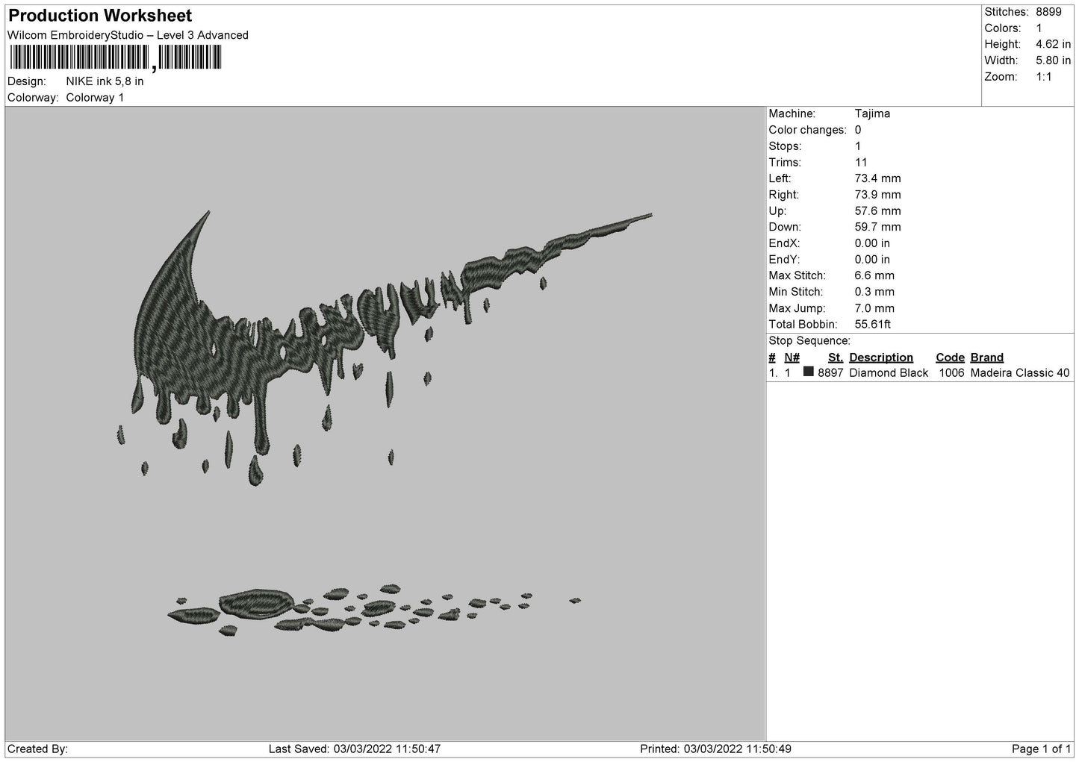The image size is (1079, 762).
Task: Click the Colorway 1 label
Action: pyautogui.click(x=96, y=98)
